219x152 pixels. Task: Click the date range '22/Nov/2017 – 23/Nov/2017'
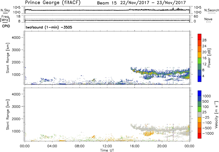click(153, 3)
